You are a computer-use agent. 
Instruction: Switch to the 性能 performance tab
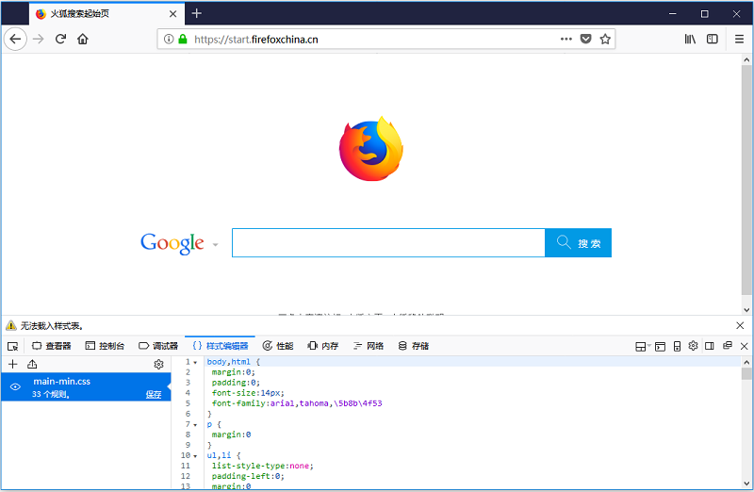tap(278, 346)
